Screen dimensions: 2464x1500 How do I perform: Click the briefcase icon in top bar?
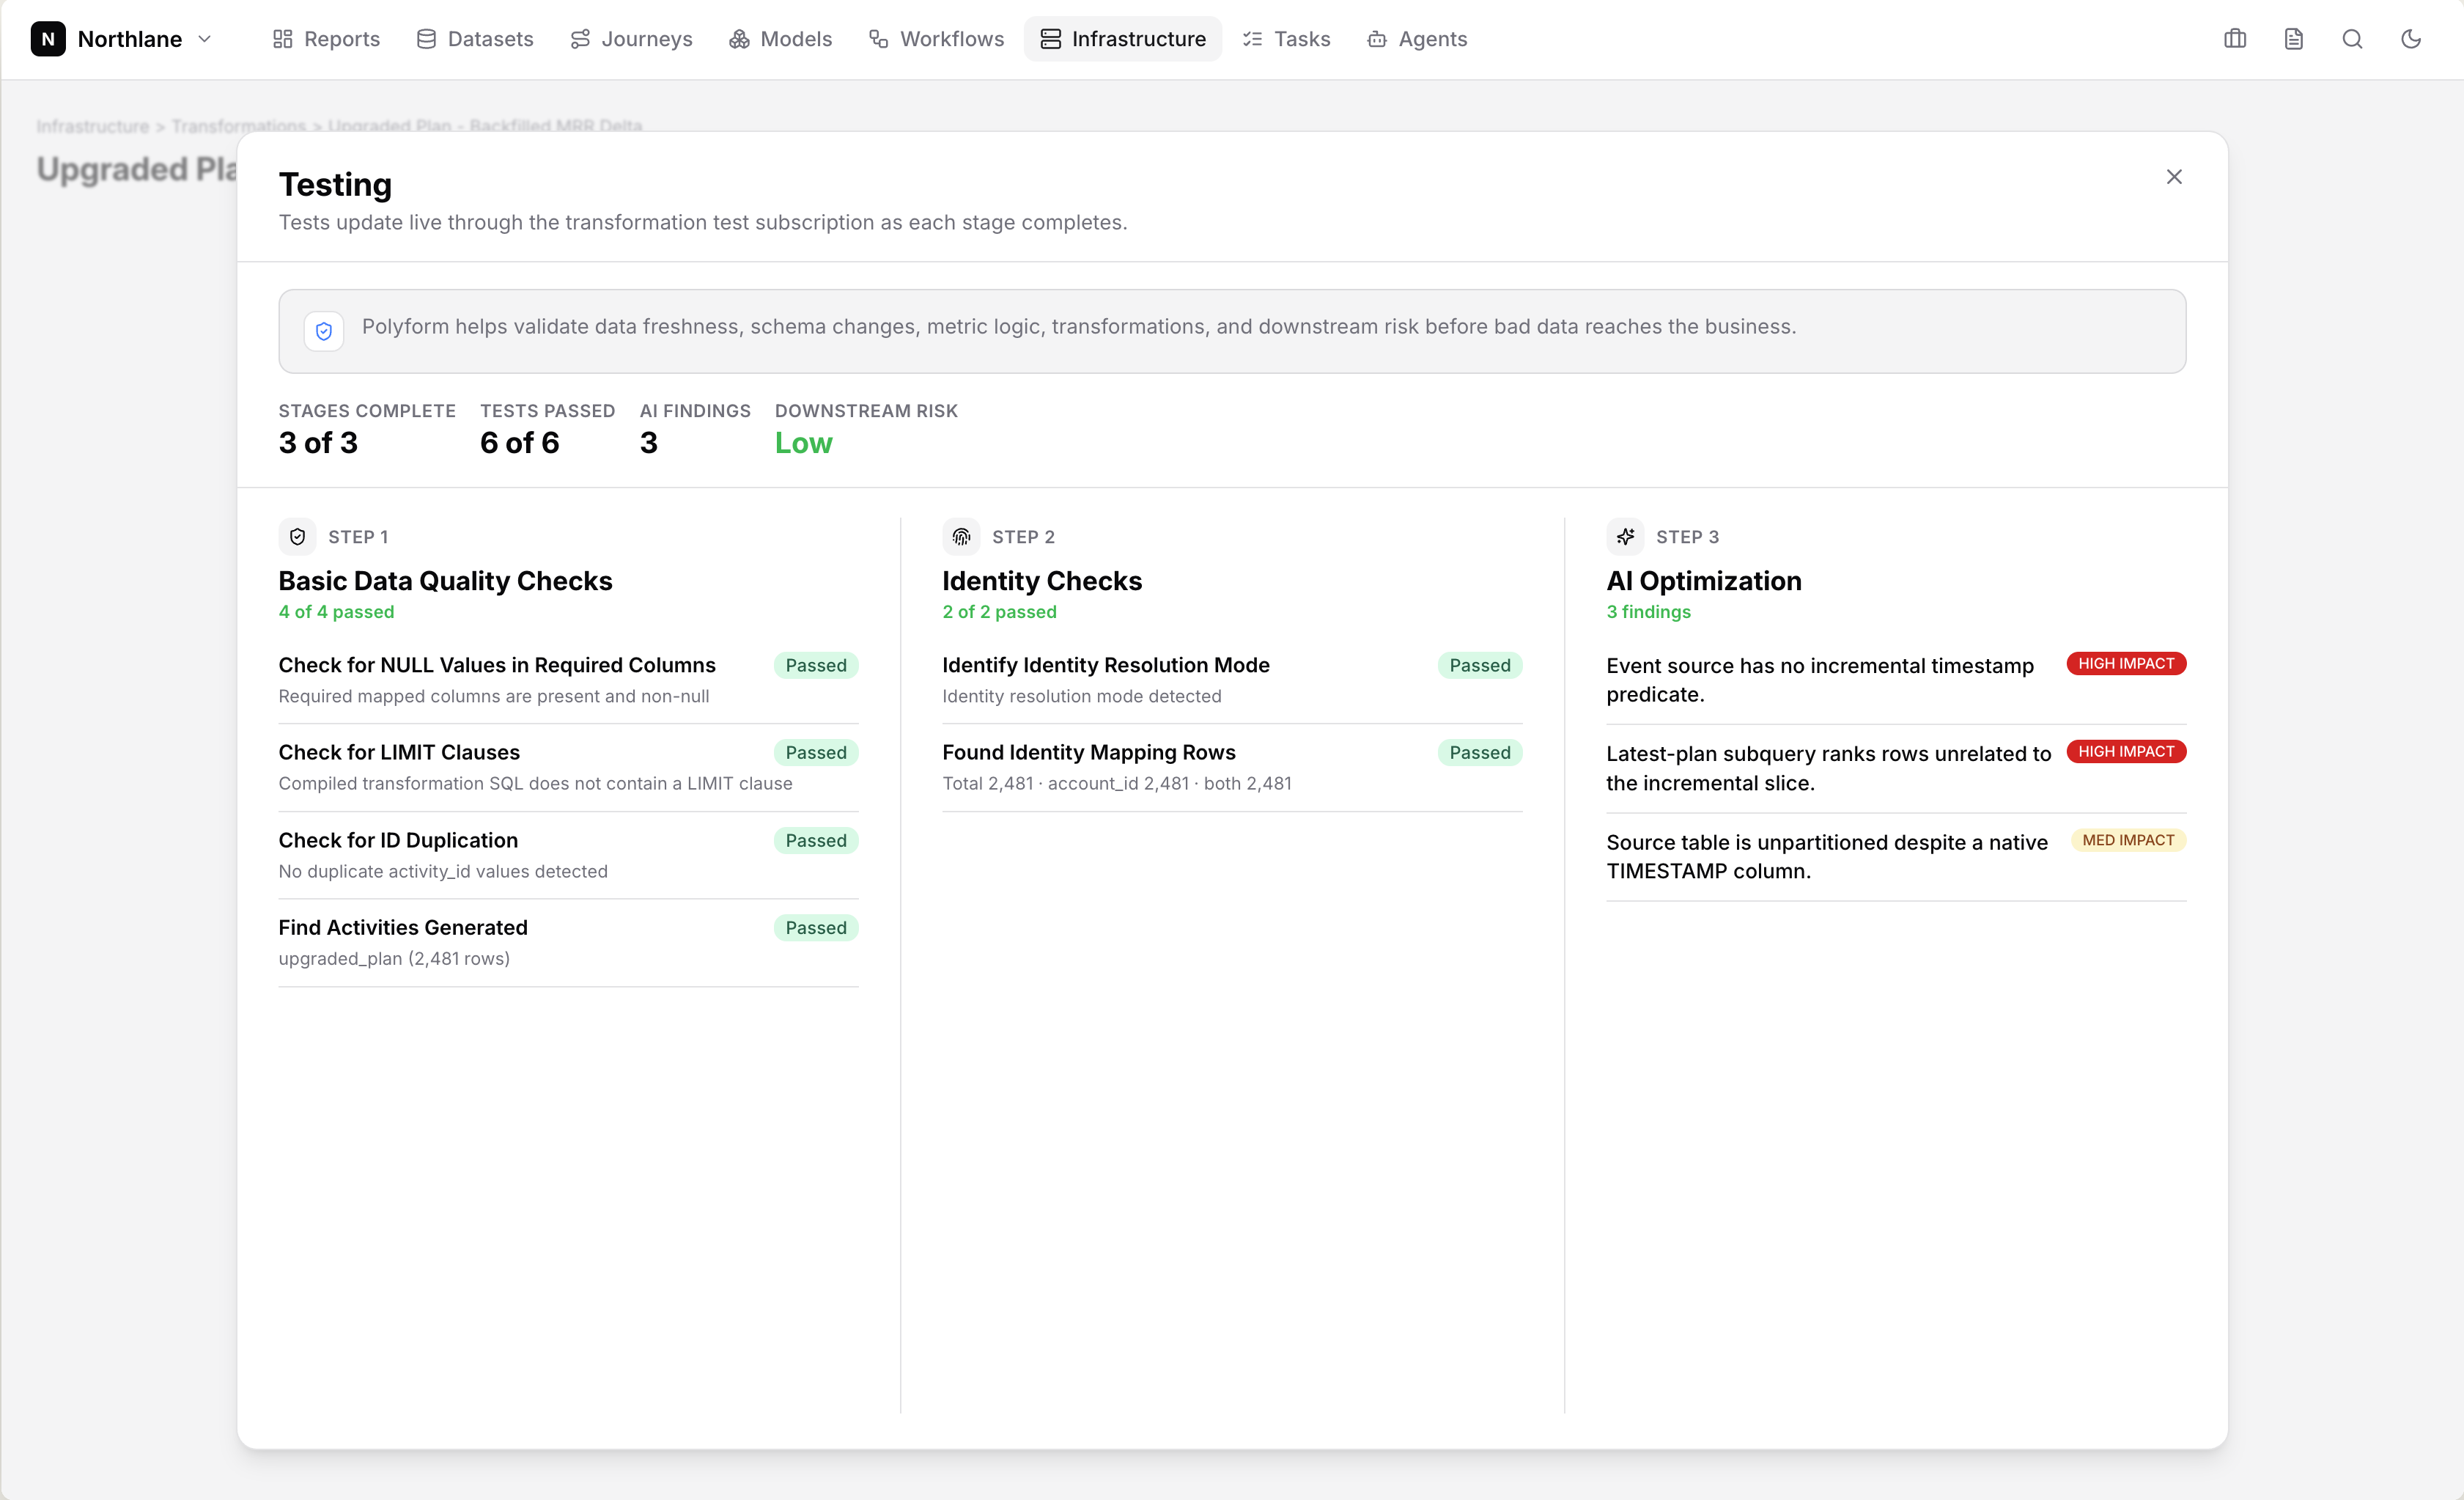2235,39
